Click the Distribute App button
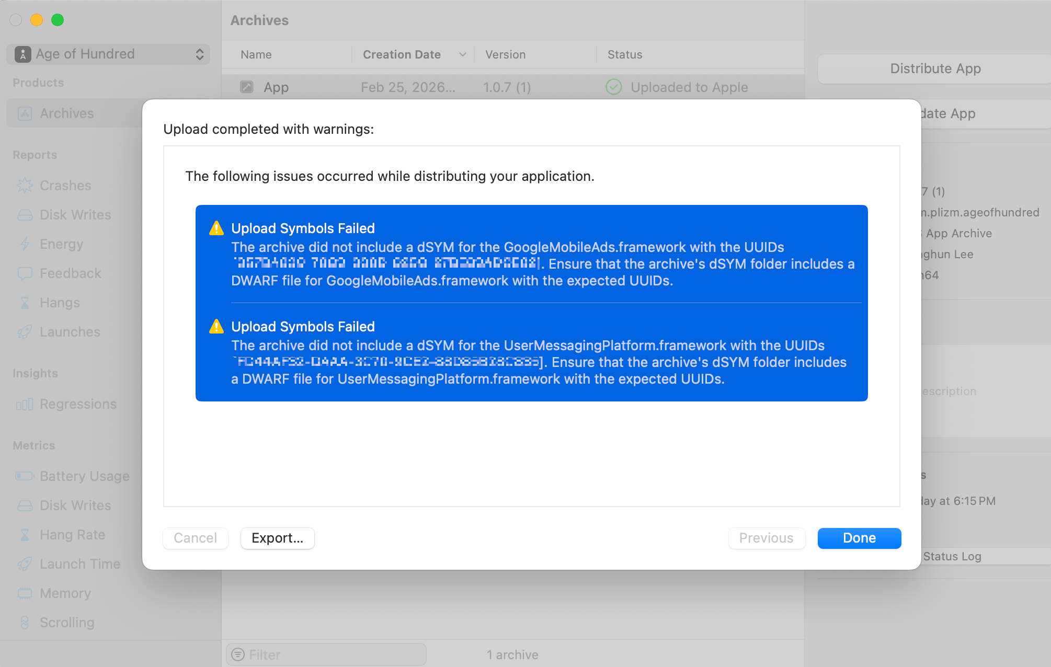The width and height of the screenshot is (1051, 667). coord(935,68)
